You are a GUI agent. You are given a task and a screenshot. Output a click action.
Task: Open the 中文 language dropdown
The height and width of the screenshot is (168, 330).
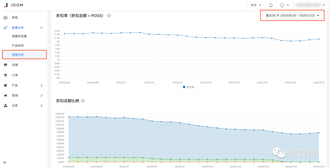[256, 5]
